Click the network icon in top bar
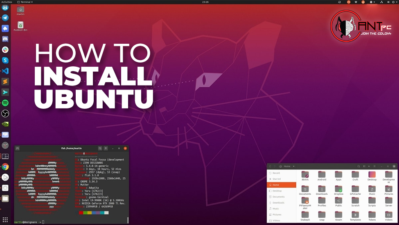399x225 pixels. (x=381, y=2)
